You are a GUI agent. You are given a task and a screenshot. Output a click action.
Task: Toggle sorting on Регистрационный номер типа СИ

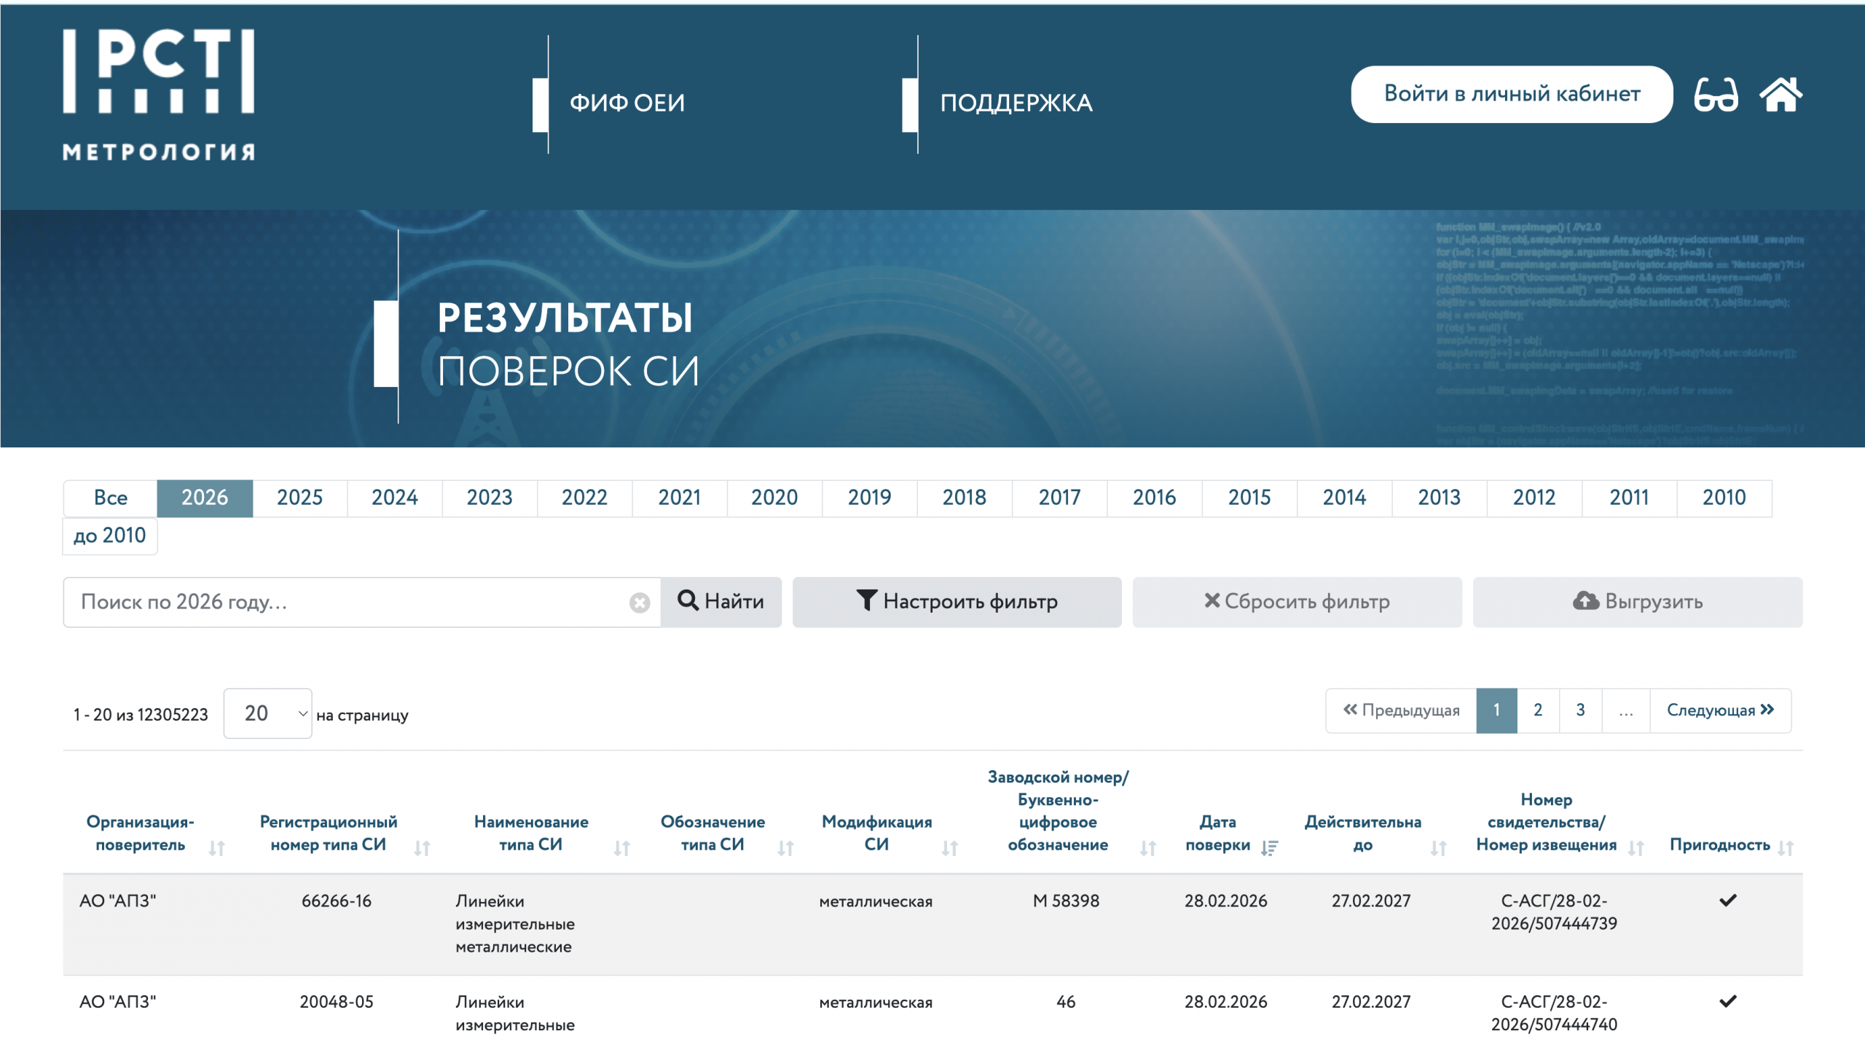coord(421,847)
